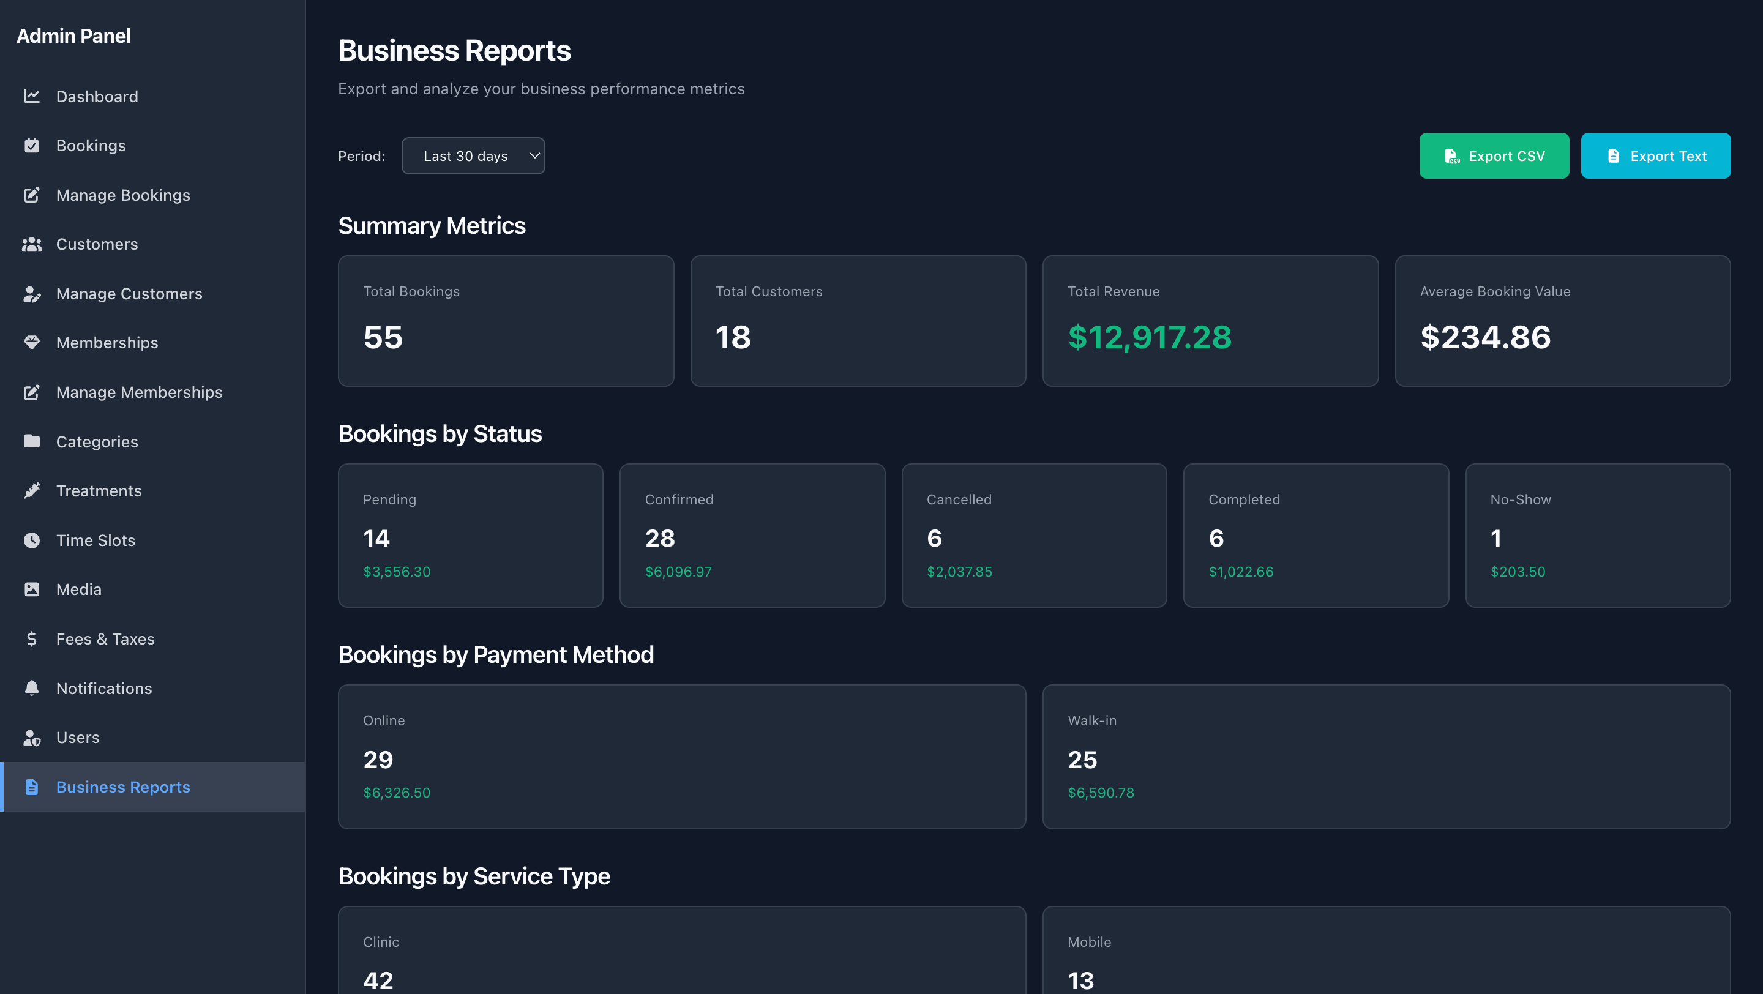Select the Time Slots clock icon
The width and height of the screenshot is (1763, 994).
point(32,540)
